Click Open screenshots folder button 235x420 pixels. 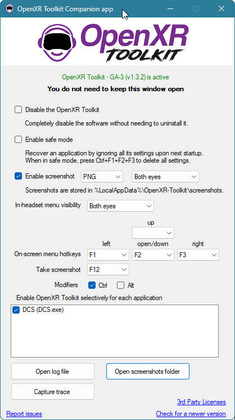[x=148, y=371]
